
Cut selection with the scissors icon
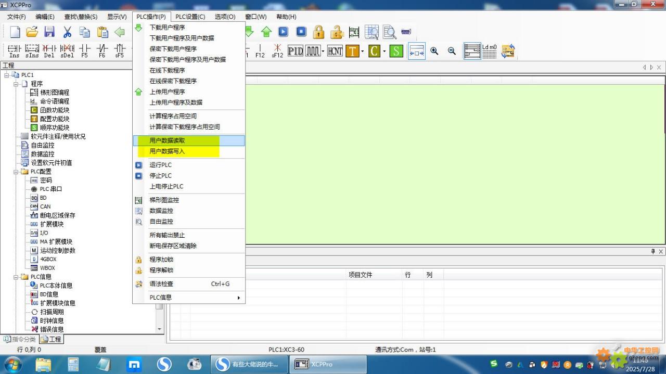pos(67,32)
